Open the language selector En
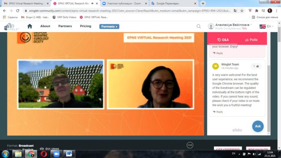Screen dimensions: 281x158 pyautogui.click(x=265, y=26)
